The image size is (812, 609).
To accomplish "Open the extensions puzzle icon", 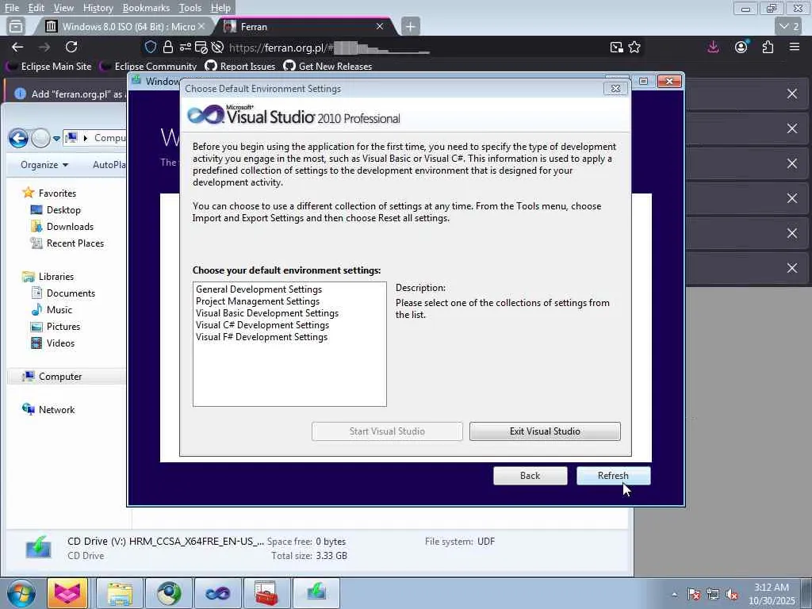I will click(x=768, y=47).
